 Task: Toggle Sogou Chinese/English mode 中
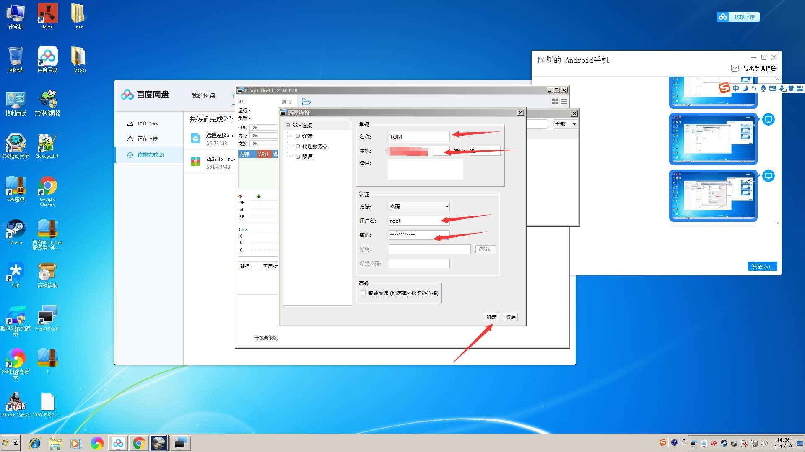click(736, 88)
